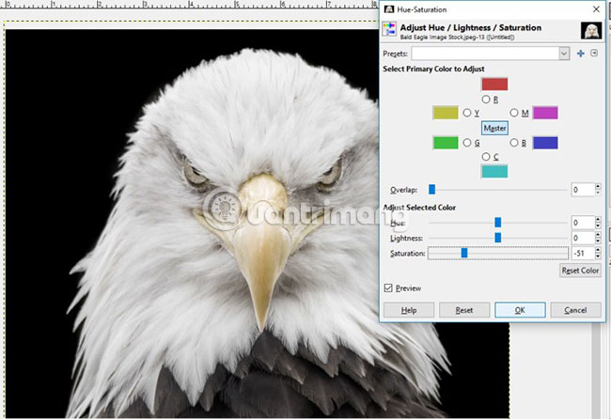The width and height of the screenshot is (611, 419).
Task: Click the Overlap value field
Action: (x=583, y=190)
